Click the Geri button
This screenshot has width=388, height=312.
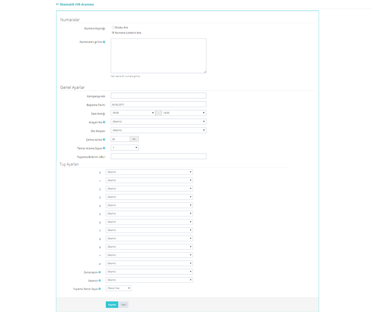tap(124, 305)
